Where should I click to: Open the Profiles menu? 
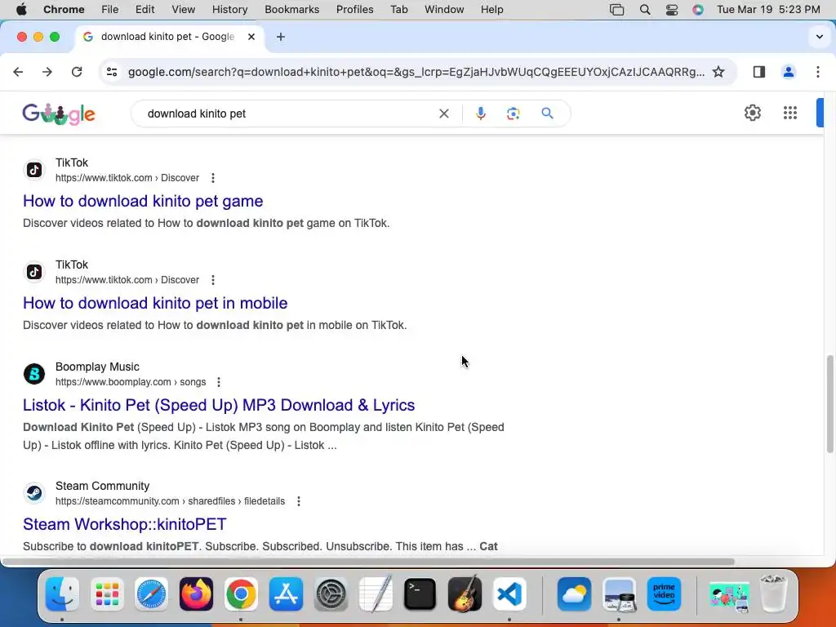354,9
